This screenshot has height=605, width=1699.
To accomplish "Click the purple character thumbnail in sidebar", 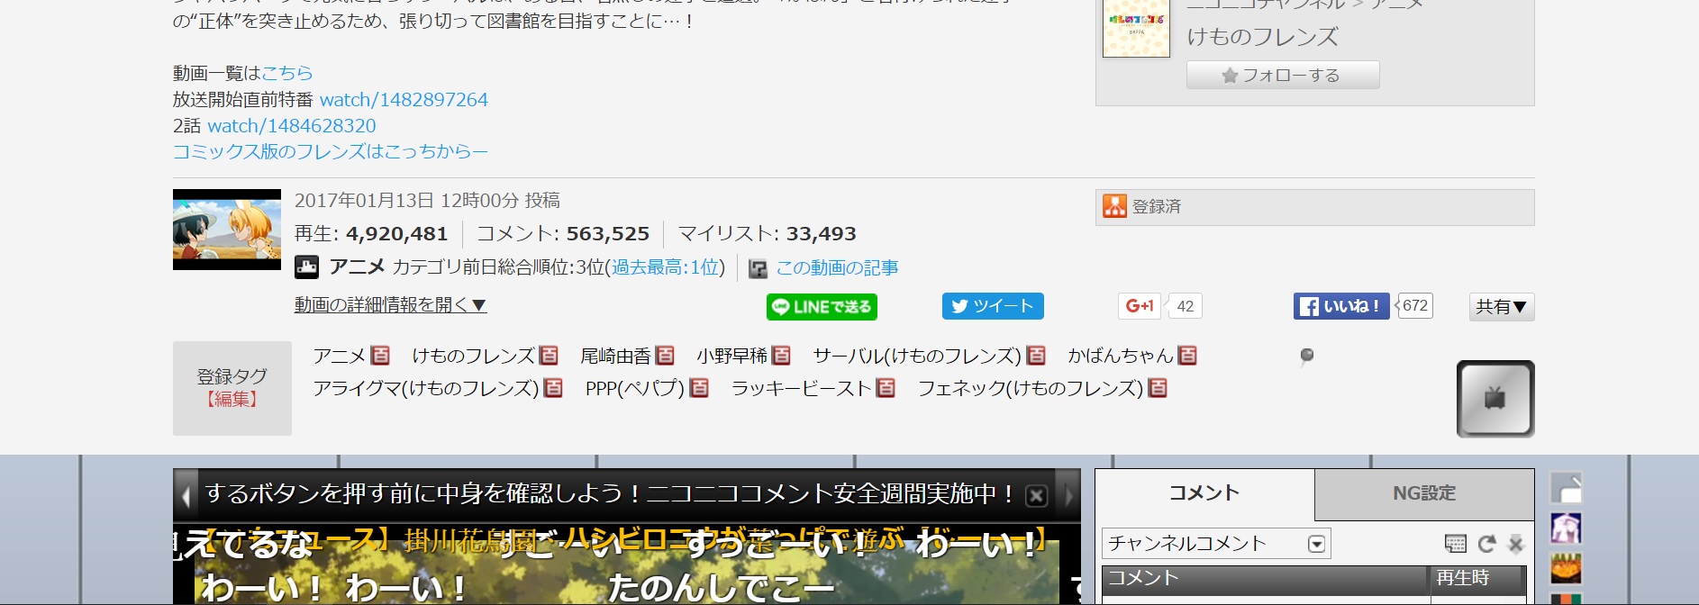I will pos(1566,528).
